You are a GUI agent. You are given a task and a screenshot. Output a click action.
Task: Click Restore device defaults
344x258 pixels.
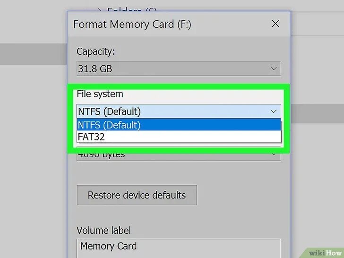[x=137, y=195]
